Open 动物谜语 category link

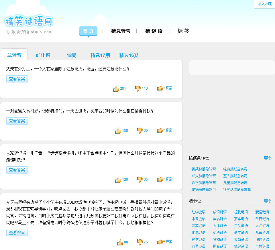199,212
